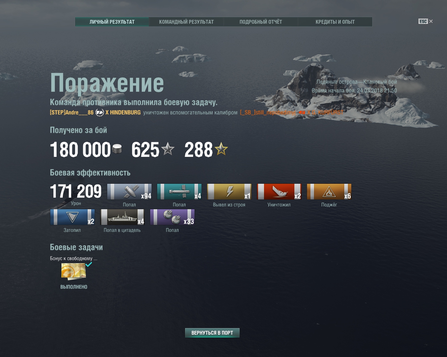Open the Командный результат tab
The width and height of the screenshot is (447, 357).
[x=186, y=22]
